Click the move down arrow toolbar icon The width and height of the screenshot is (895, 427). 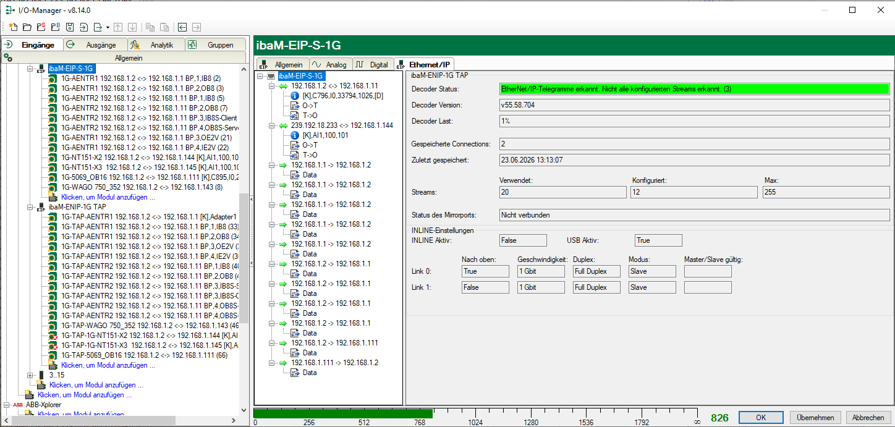point(132,27)
